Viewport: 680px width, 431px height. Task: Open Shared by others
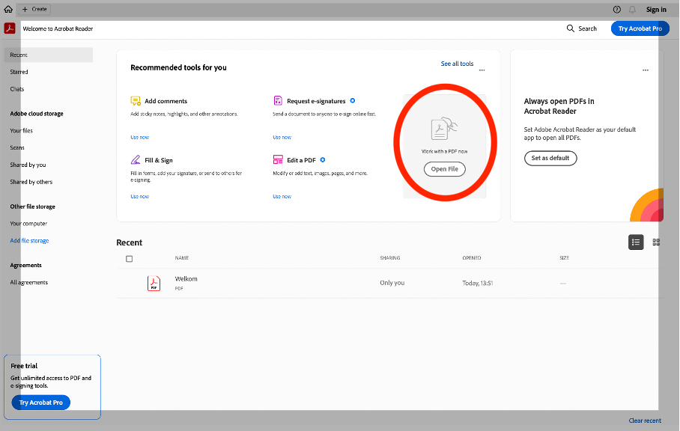31,182
